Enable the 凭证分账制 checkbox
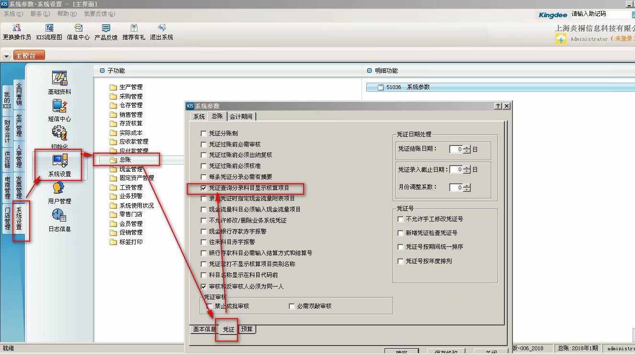This screenshot has height=355, width=635. click(x=204, y=133)
